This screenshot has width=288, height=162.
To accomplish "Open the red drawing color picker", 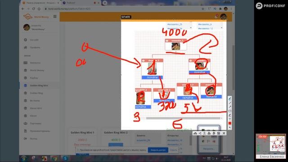I will tap(230, 123).
